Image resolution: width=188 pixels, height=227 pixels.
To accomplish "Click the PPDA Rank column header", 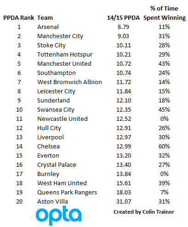I will [19, 18].
